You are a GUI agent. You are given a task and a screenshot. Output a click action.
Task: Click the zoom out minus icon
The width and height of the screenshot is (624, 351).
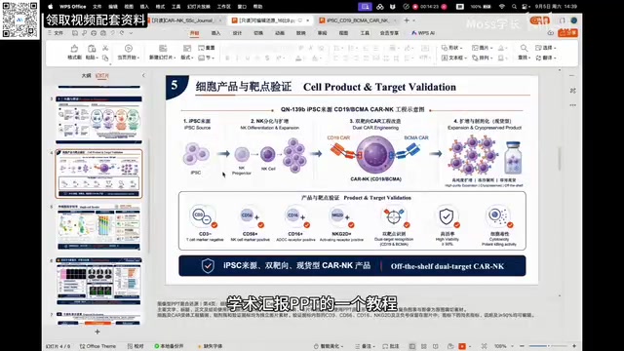(522, 346)
